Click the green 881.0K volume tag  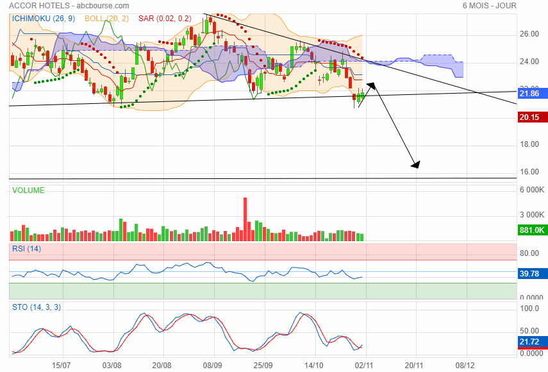(x=532, y=230)
